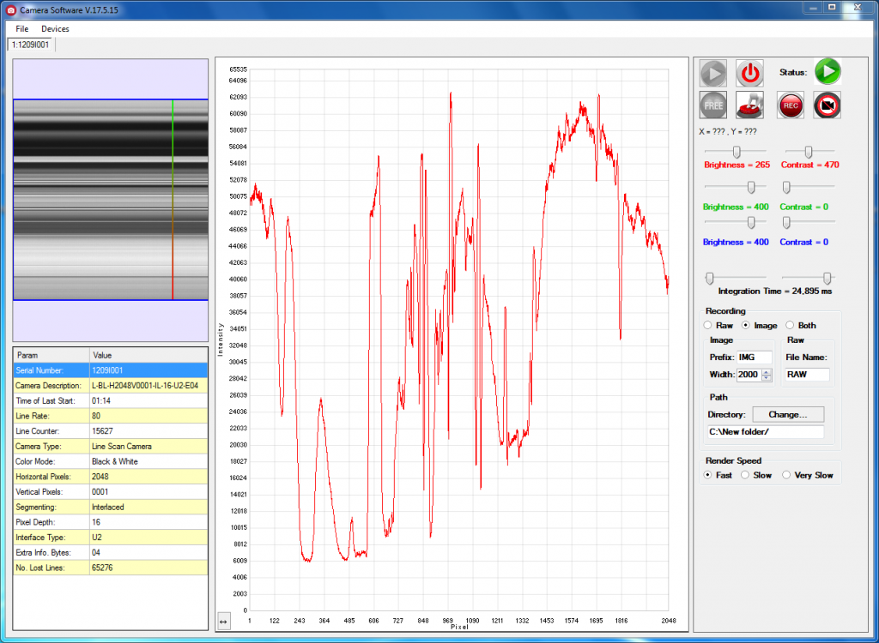The image size is (879, 643).
Task: Click the green Status play indicator
Action: tap(827, 72)
